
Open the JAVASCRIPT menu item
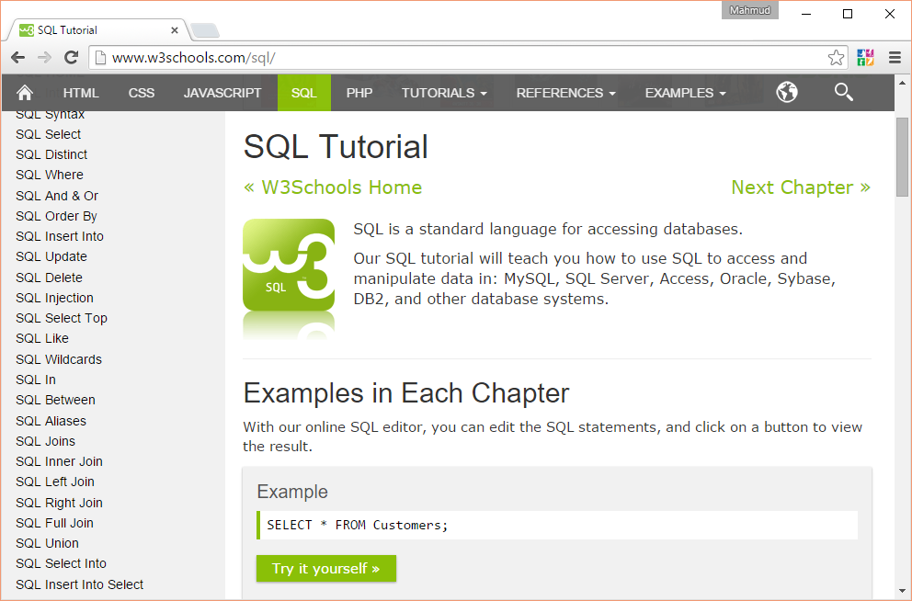(x=222, y=93)
